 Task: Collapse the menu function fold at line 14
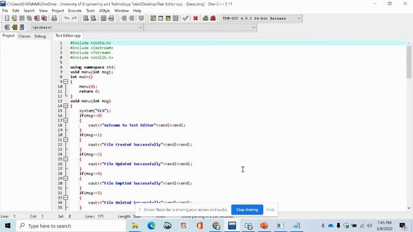pyautogui.click(x=66, y=106)
